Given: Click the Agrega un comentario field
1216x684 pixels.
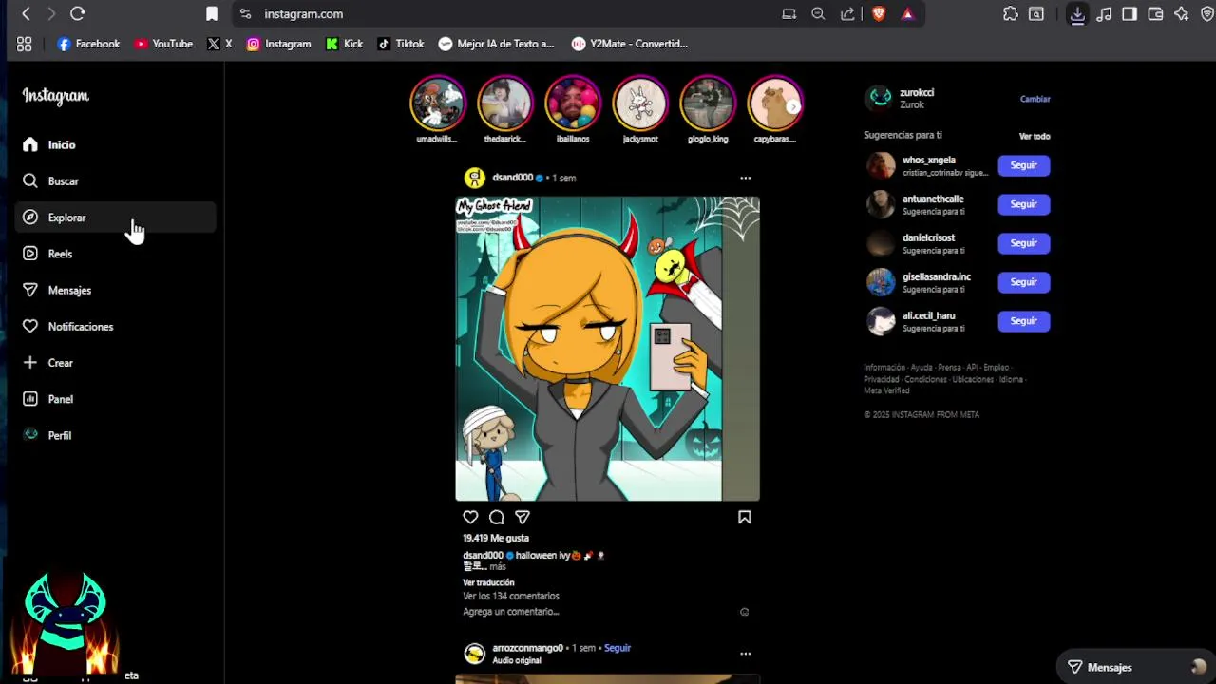Looking at the screenshot, I should click(x=511, y=612).
